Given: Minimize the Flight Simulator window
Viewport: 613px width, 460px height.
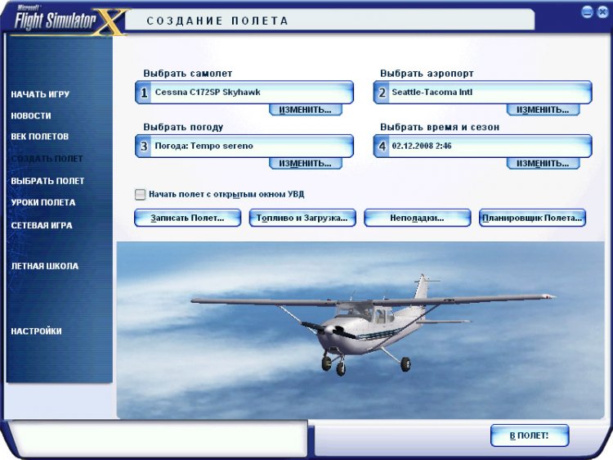Looking at the screenshot, I should coord(587,12).
